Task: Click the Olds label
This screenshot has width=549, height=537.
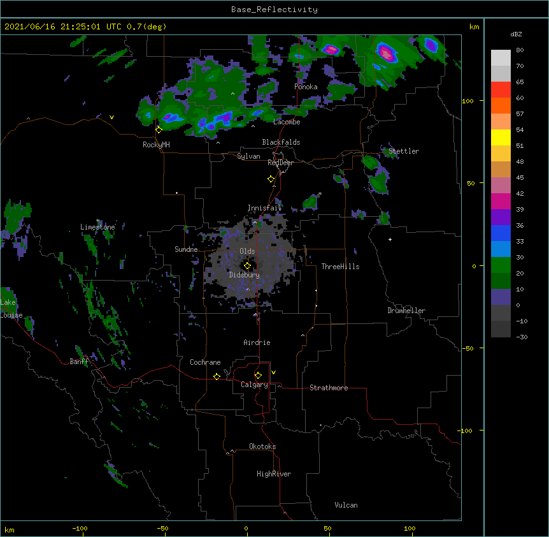Action: click(x=247, y=251)
